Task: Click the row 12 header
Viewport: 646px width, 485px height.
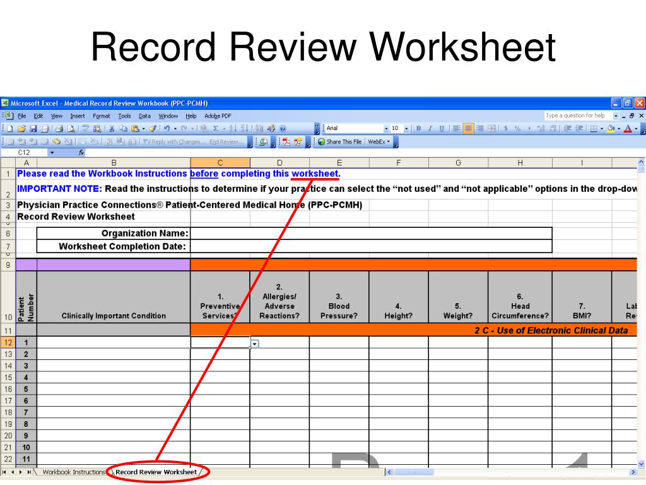Action: point(8,343)
